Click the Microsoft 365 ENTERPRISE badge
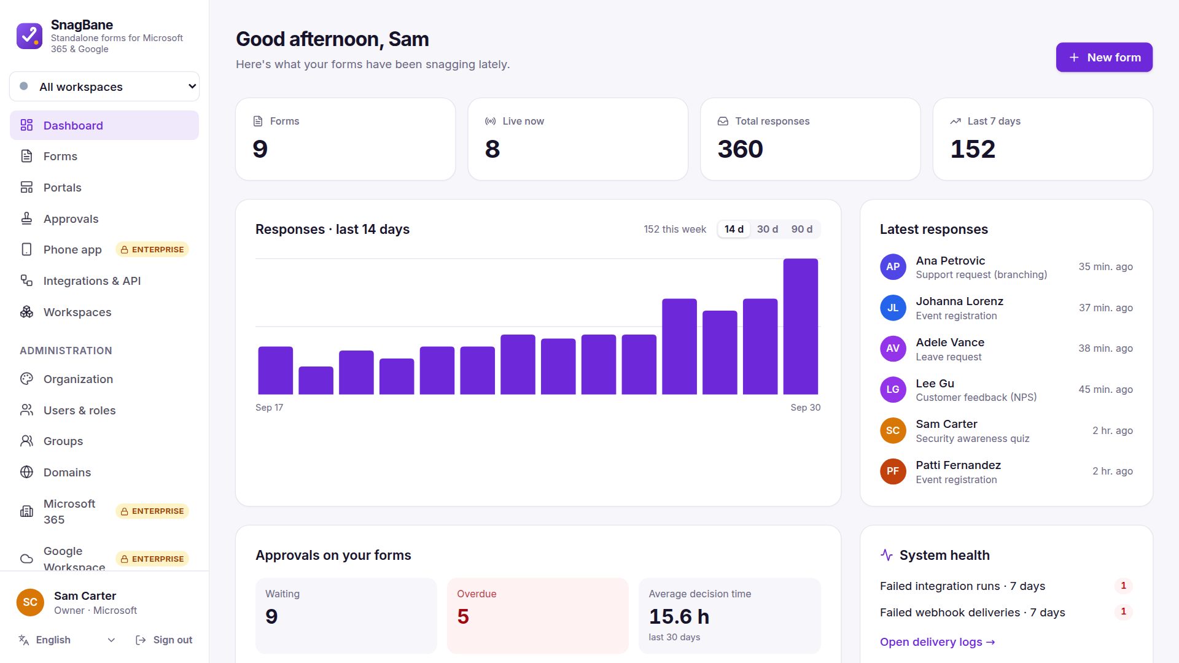 [152, 511]
